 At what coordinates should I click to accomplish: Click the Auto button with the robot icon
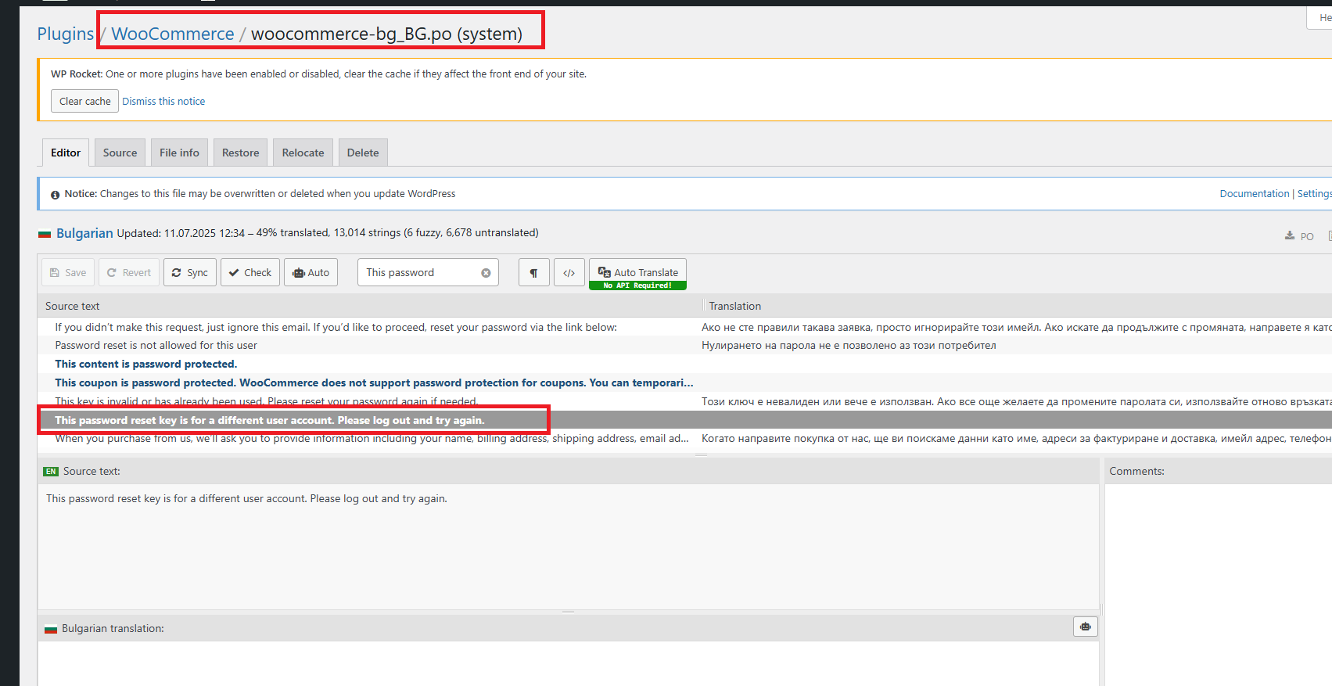(311, 273)
